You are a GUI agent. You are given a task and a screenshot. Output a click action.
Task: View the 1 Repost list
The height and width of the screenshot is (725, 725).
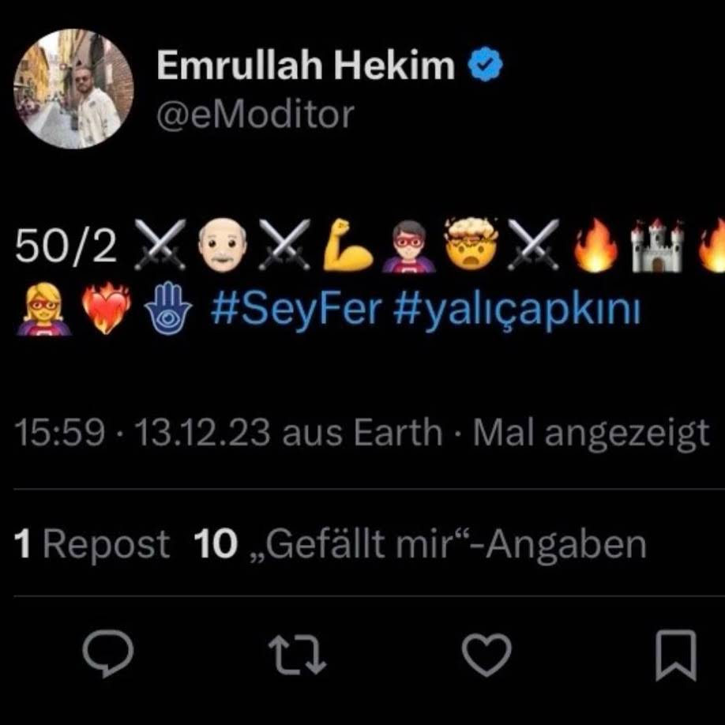click(92, 544)
